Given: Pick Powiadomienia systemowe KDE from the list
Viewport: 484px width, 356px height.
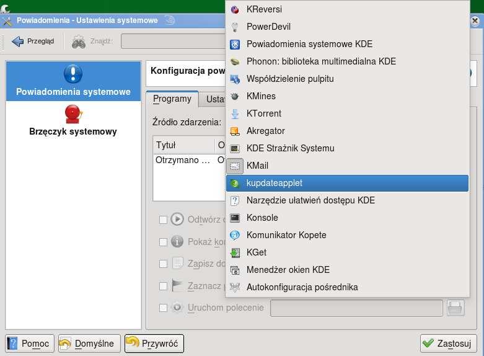Looking at the screenshot, I should click(347, 44).
